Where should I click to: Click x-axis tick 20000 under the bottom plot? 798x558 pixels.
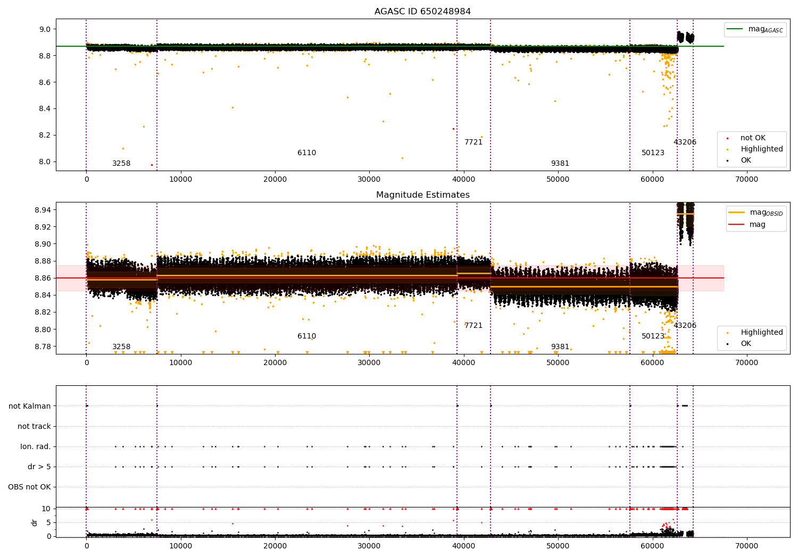pyautogui.click(x=275, y=546)
